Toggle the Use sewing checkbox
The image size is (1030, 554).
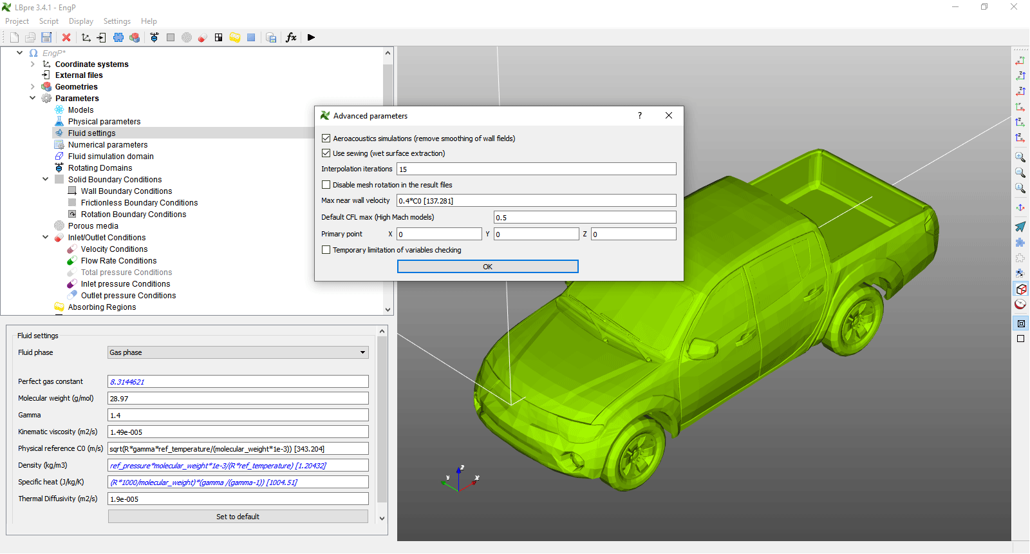[326, 153]
